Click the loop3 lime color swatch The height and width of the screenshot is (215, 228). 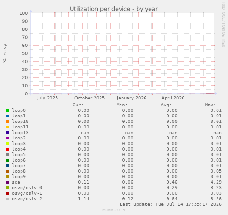(x=8, y=144)
